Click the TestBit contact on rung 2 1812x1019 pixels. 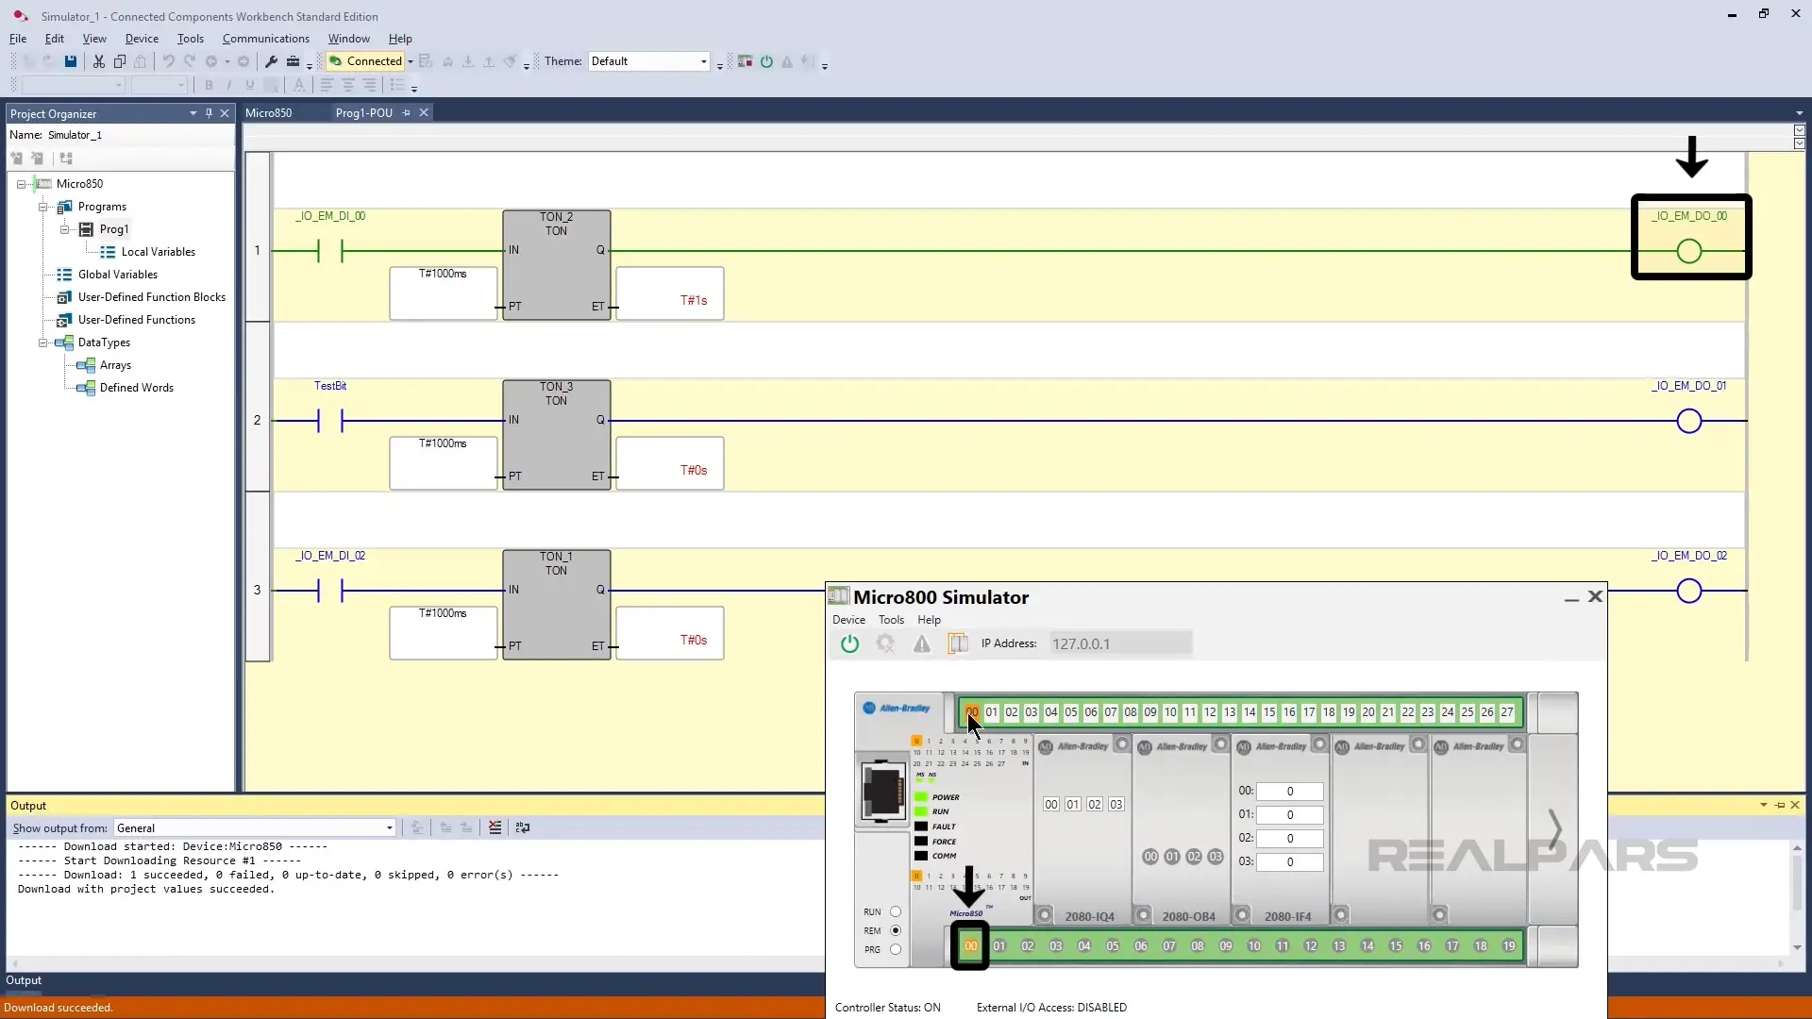pos(330,421)
